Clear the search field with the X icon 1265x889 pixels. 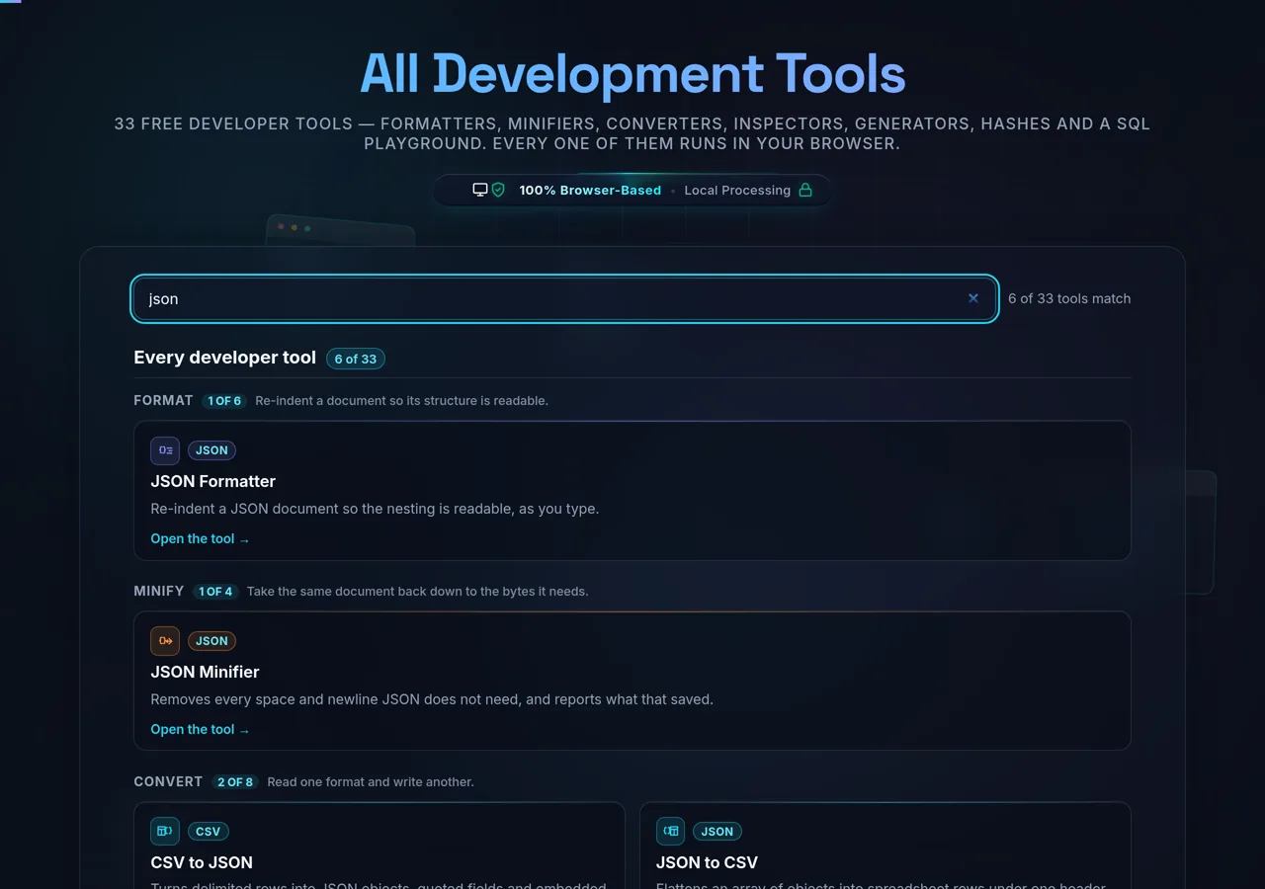click(973, 298)
